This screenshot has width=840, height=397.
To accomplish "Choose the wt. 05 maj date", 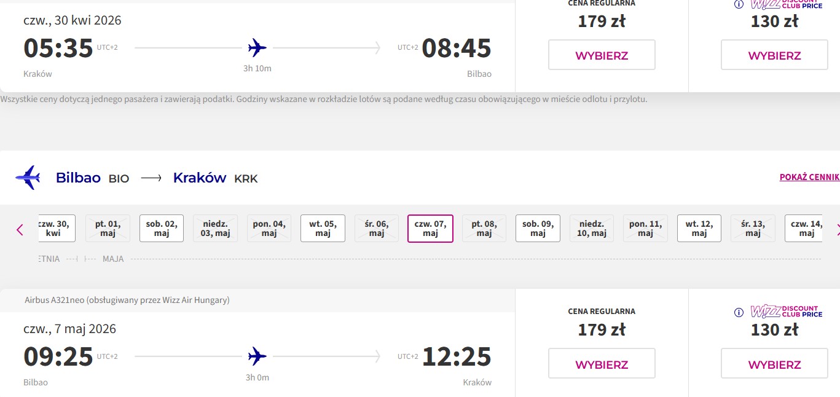I will [323, 229].
